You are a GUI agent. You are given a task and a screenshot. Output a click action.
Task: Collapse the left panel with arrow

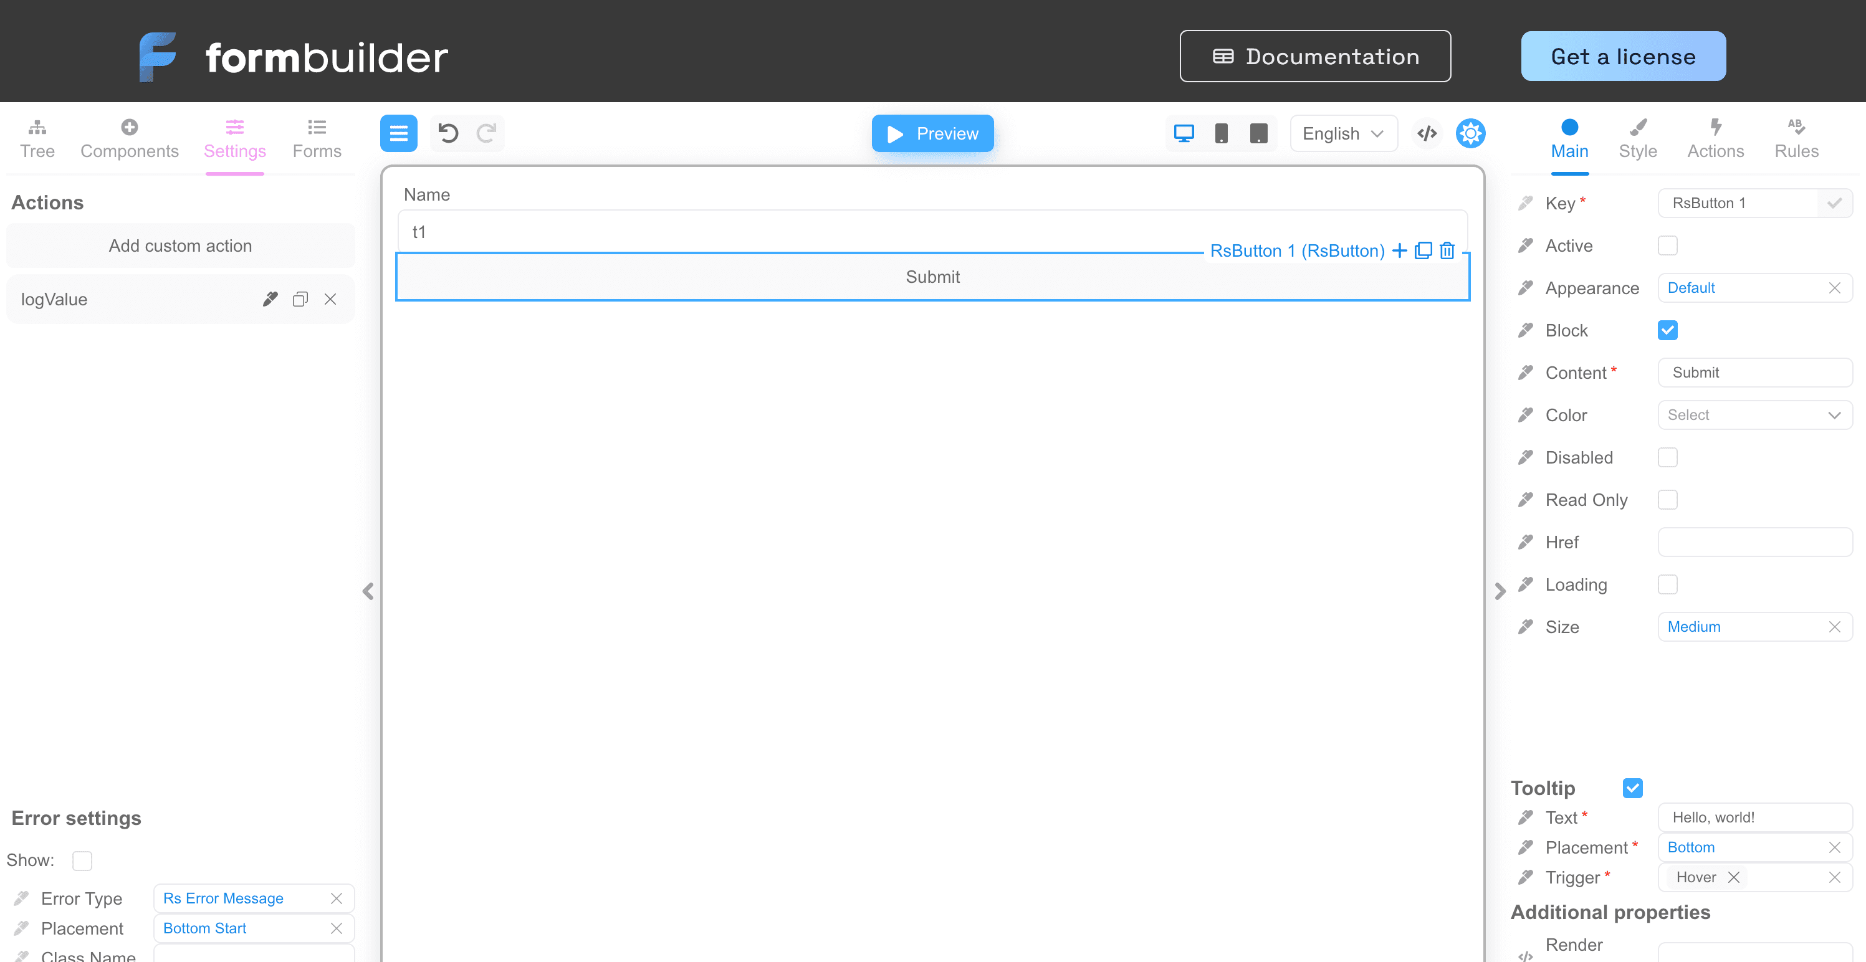368,591
